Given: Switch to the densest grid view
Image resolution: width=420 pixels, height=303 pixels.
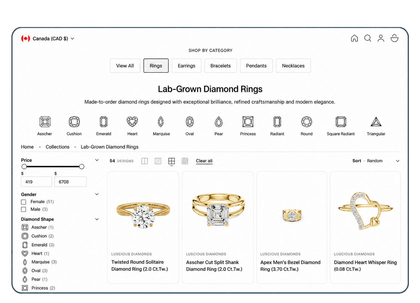Looking at the screenshot, I should pyautogui.click(x=185, y=161).
